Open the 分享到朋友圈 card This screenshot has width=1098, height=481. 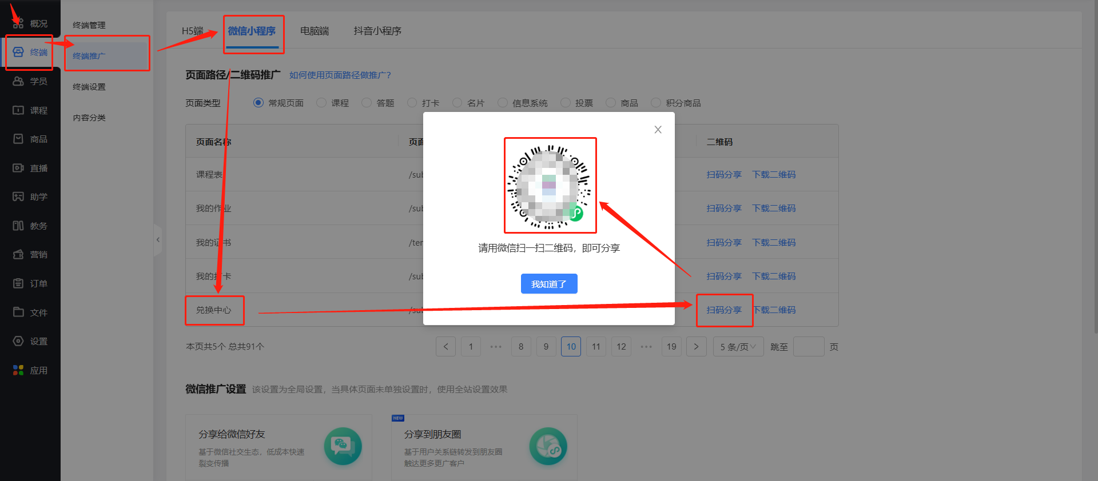(x=484, y=447)
